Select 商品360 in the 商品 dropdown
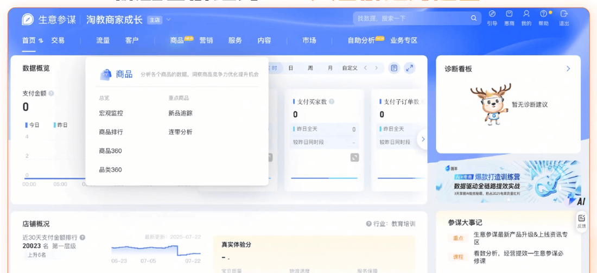The height and width of the screenshot is (273, 597). pyautogui.click(x=110, y=151)
